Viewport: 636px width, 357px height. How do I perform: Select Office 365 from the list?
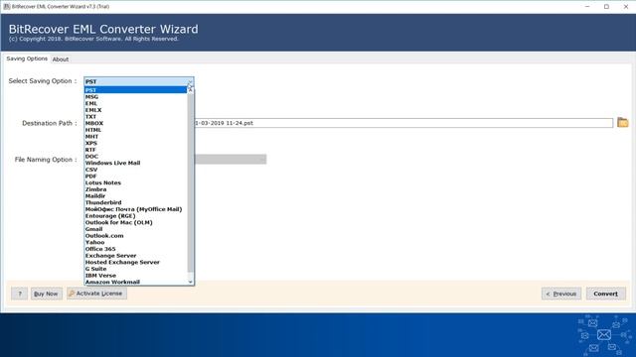pyautogui.click(x=135, y=249)
